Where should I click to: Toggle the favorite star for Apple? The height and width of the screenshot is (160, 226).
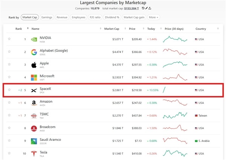pos(9,64)
